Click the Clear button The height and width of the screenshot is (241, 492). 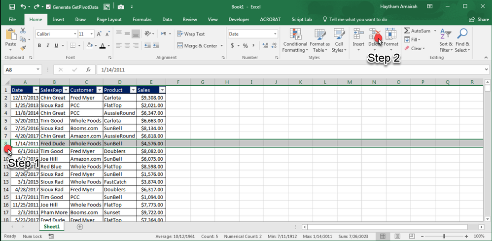click(x=415, y=48)
